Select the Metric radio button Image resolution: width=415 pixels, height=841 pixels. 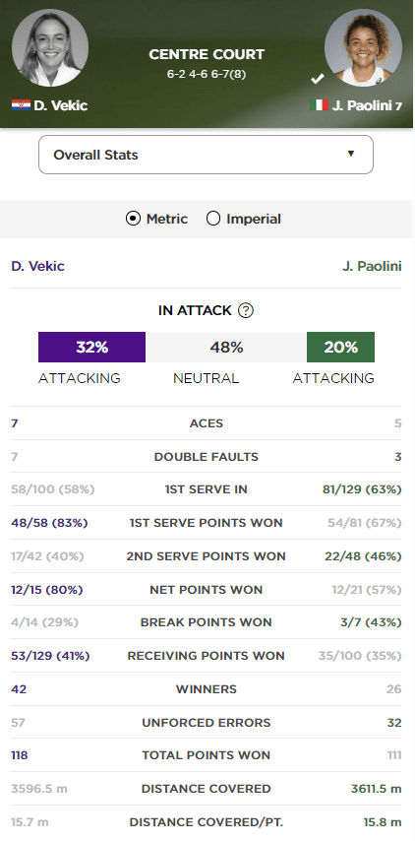(x=133, y=219)
